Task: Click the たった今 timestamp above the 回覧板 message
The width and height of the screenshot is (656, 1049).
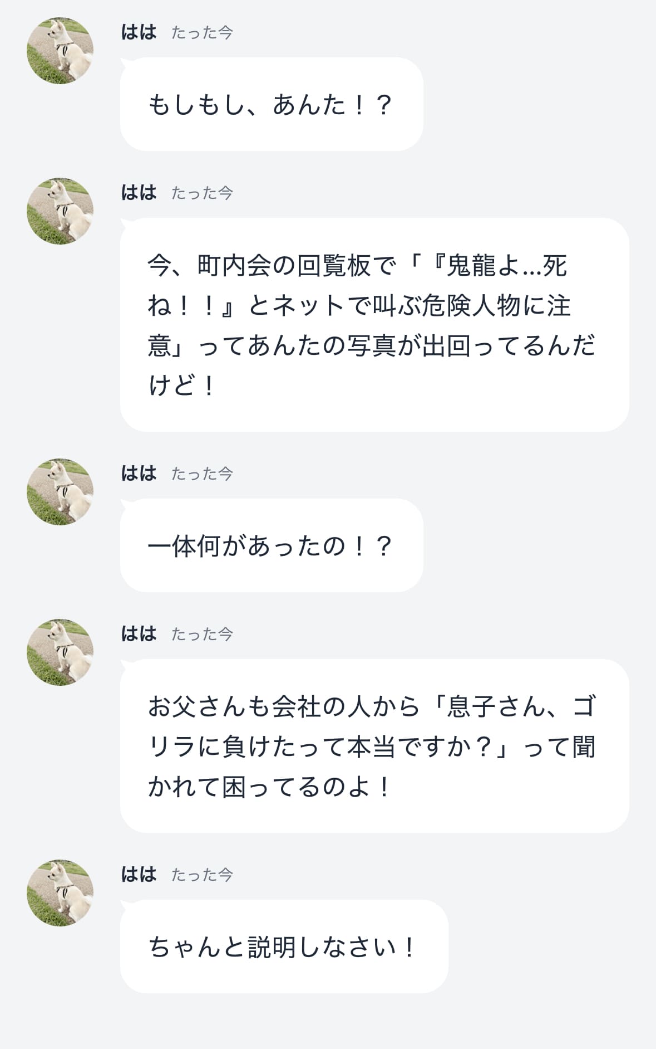Action: 202,193
